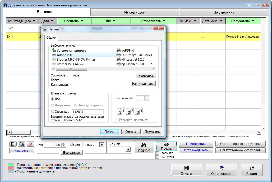Click the printer list horizontal scrollbar thumb
This screenshot has width=272, height=182.
pos(71,69)
